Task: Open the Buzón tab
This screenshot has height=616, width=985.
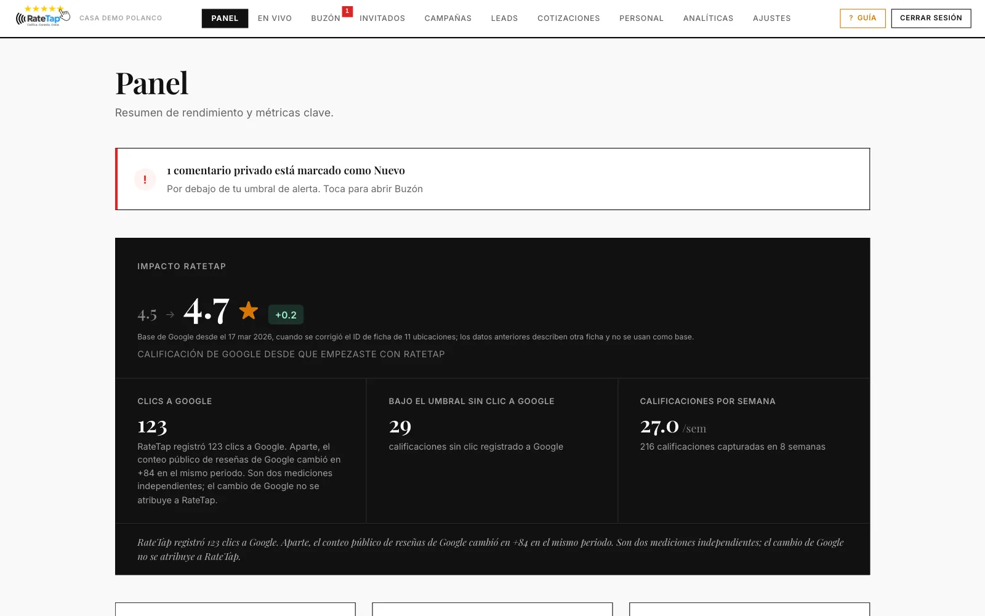Action: (x=326, y=18)
